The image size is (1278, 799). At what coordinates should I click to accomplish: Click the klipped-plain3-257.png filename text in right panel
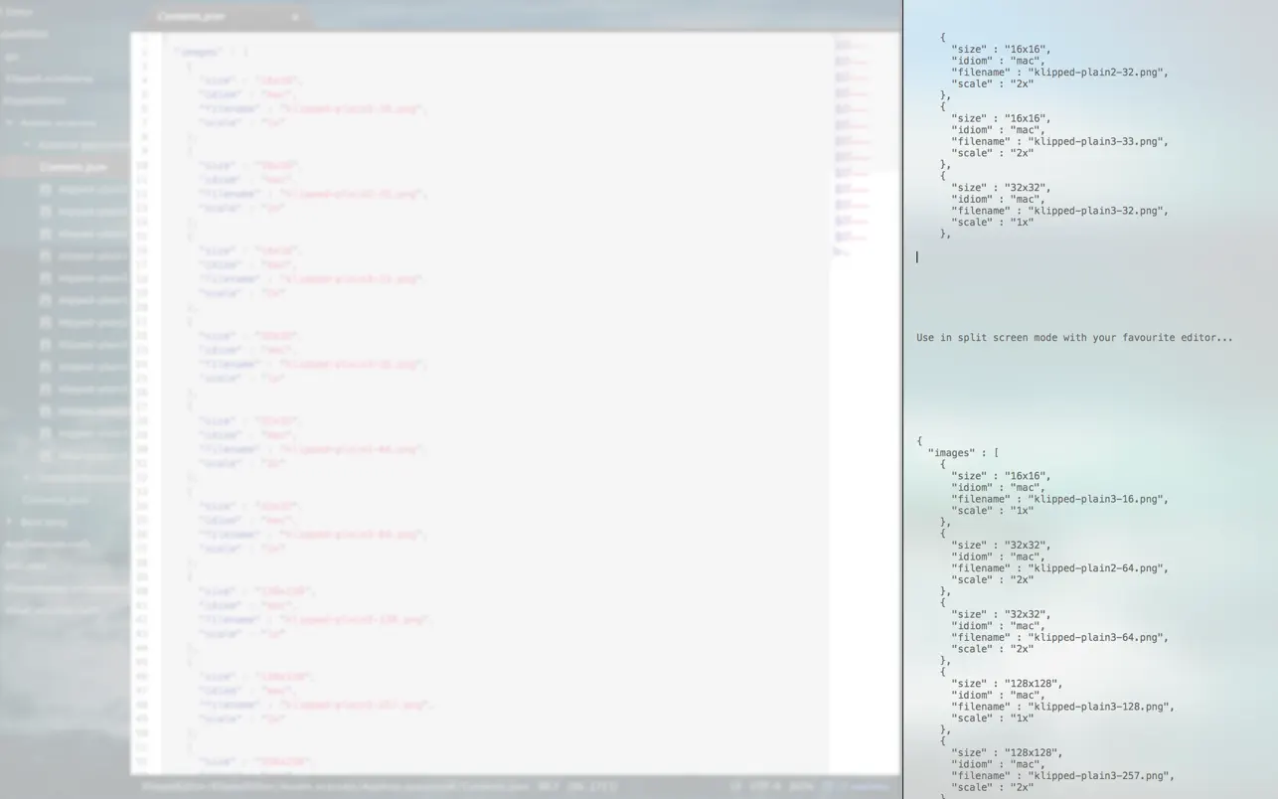point(1102,775)
